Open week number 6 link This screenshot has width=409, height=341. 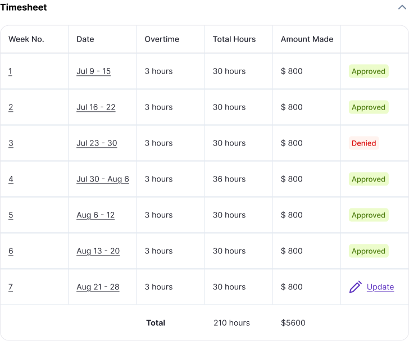tap(11, 251)
